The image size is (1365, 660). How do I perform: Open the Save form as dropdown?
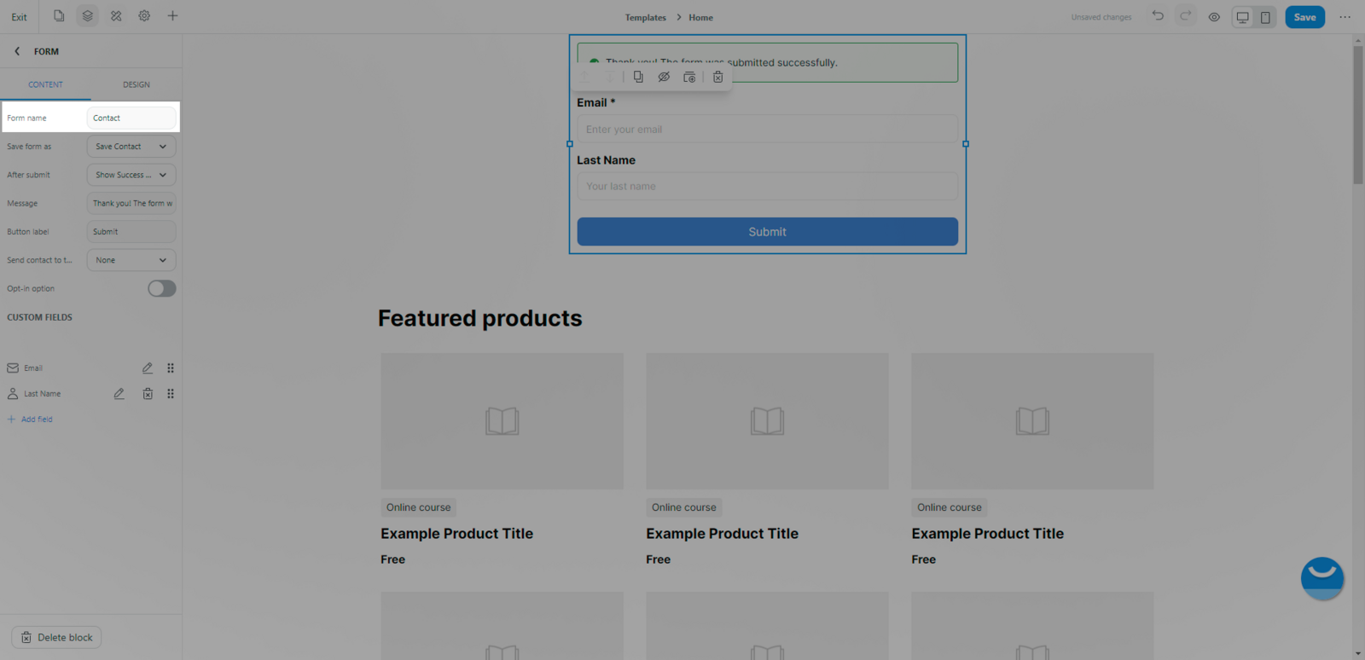pos(131,147)
